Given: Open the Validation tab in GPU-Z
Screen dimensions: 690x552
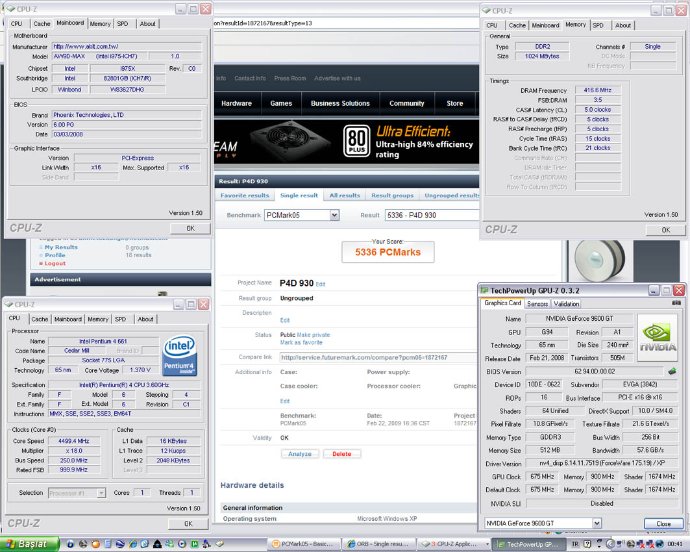Looking at the screenshot, I should (567, 304).
